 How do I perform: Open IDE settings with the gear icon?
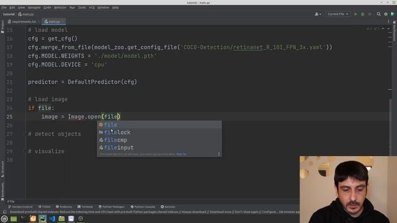386,14
